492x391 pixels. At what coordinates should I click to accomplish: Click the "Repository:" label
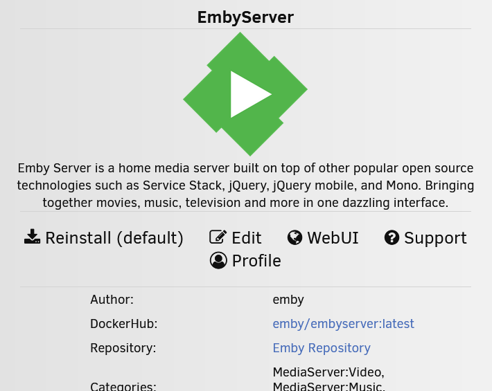point(123,348)
